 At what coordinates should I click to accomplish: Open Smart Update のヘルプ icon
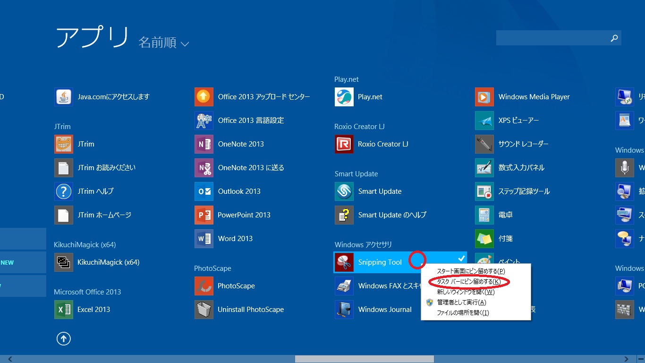344,215
